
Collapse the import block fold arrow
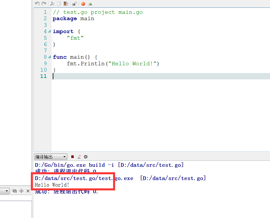pos(49,31)
